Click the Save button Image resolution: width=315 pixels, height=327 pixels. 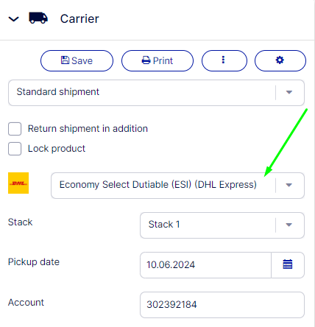[x=77, y=60]
